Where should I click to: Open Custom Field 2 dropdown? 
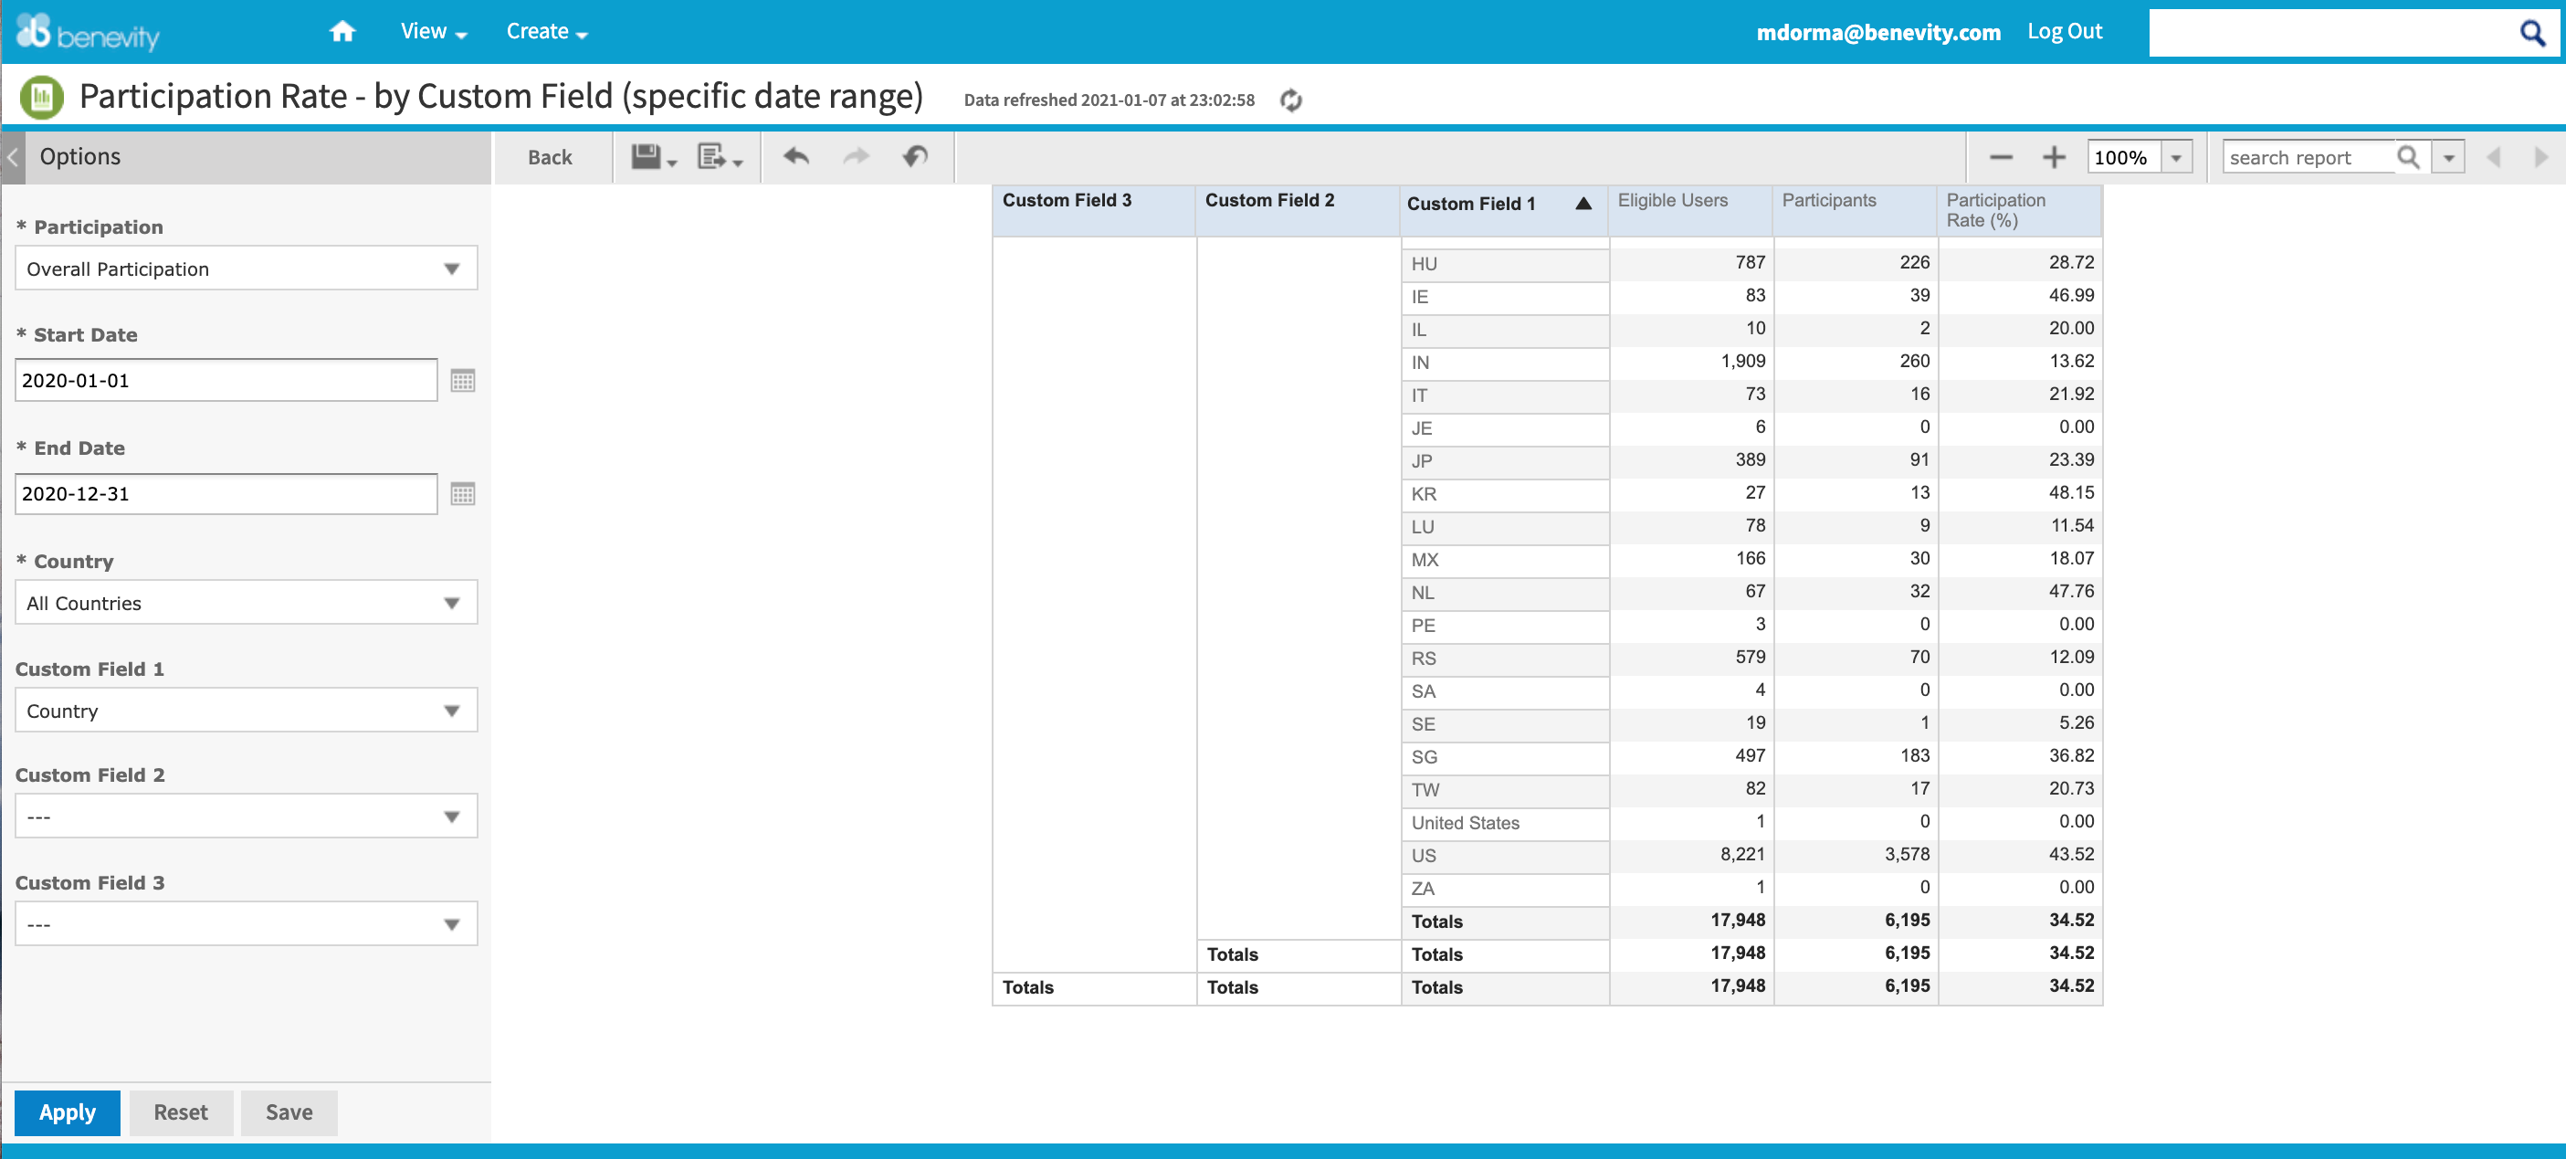[246, 817]
